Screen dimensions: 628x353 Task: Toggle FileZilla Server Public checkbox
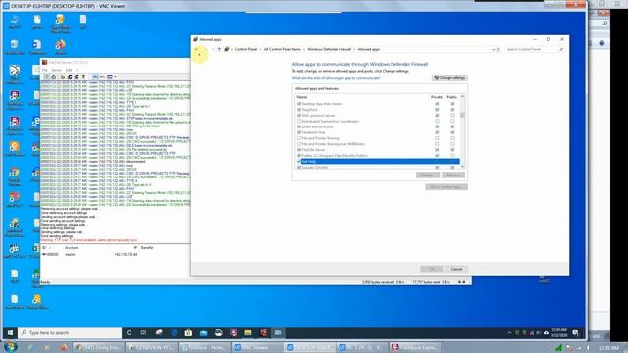[x=452, y=150]
